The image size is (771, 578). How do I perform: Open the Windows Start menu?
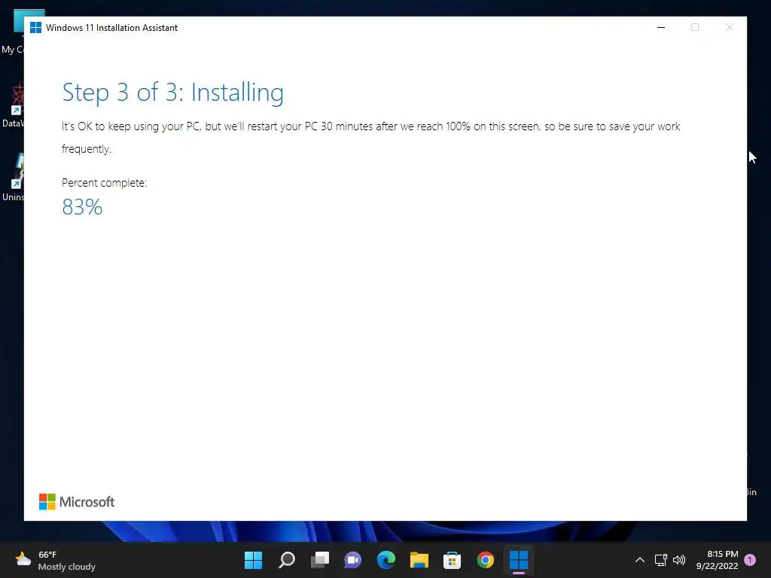tap(253, 560)
